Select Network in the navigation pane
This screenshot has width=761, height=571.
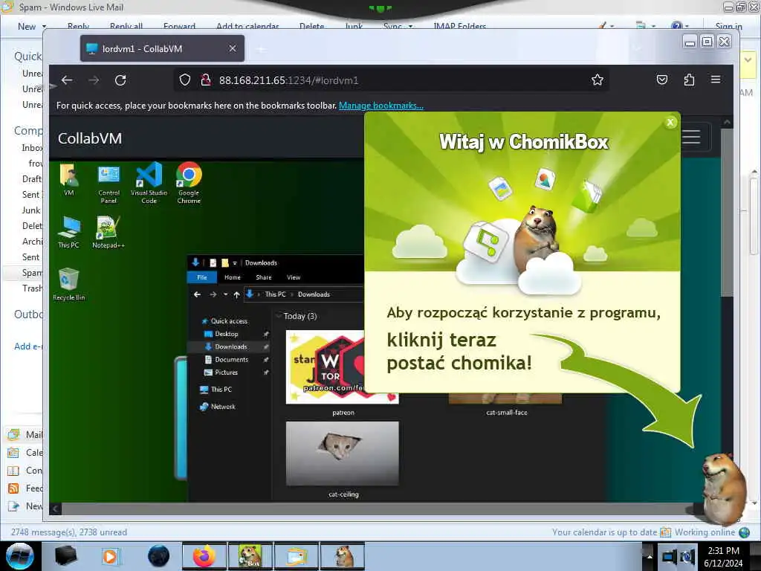223,407
